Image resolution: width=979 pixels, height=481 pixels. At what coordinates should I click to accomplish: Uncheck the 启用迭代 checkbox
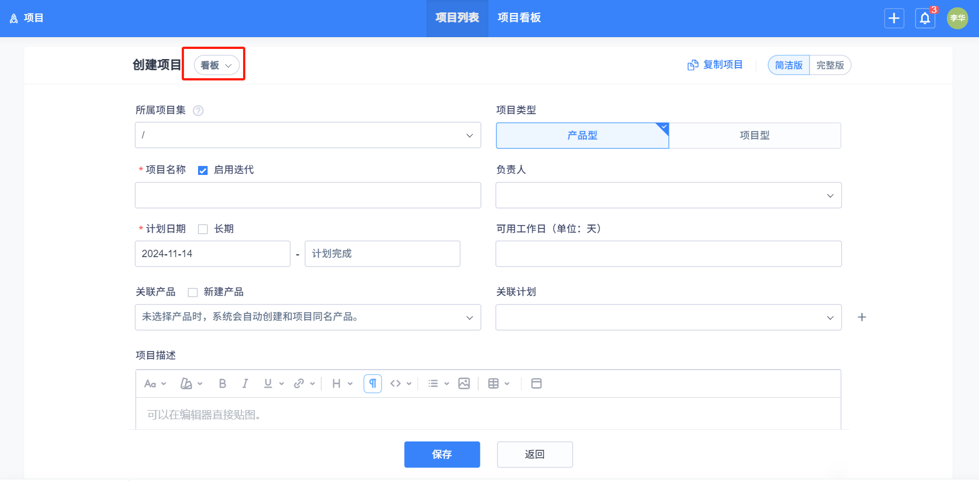tap(203, 170)
